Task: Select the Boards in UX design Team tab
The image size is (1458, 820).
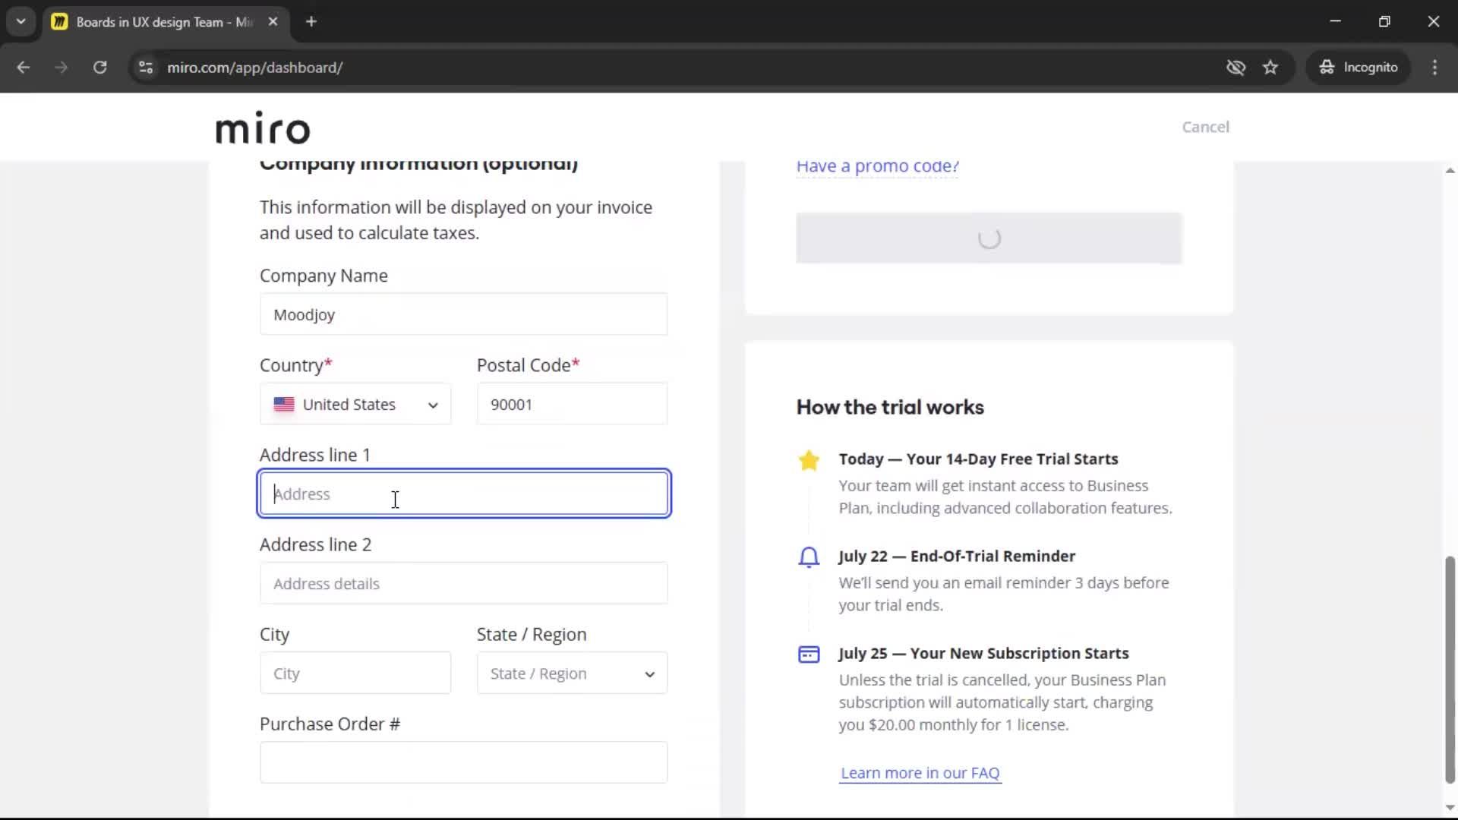Action: [x=164, y=22]
